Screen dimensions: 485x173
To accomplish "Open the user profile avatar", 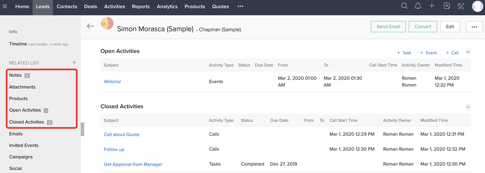I will point(478,7).
